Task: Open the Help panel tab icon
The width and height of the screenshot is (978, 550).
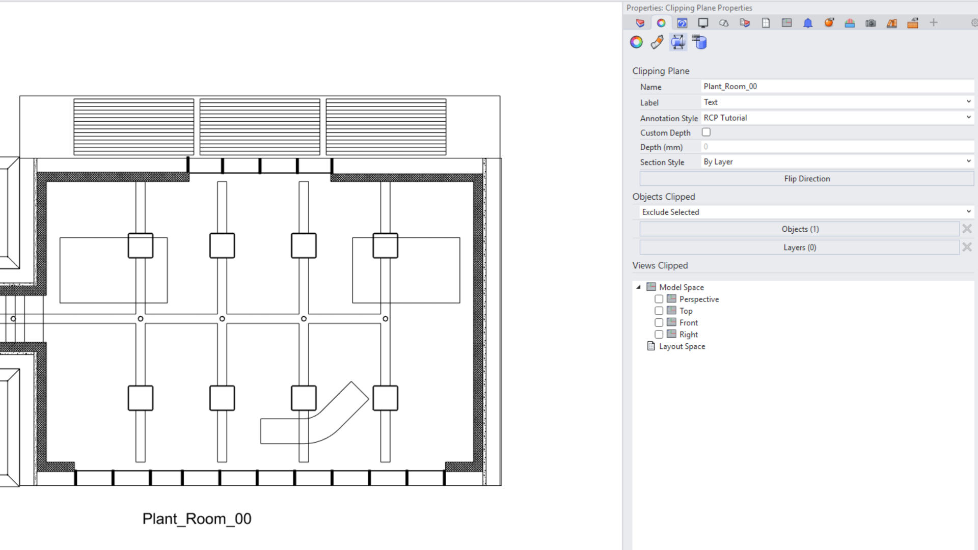Action: (x=682, y=23)
